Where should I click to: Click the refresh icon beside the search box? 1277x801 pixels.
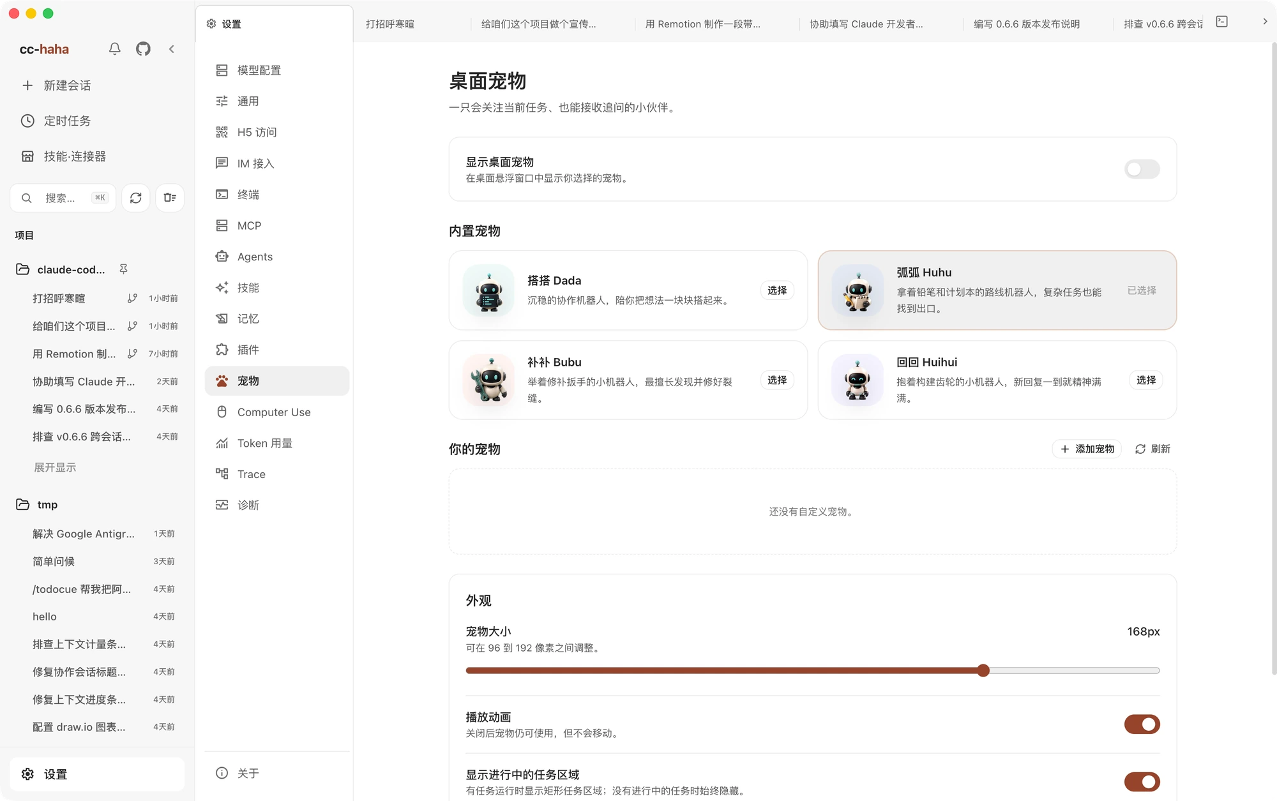pyautogui.click(x=136, y=198)
